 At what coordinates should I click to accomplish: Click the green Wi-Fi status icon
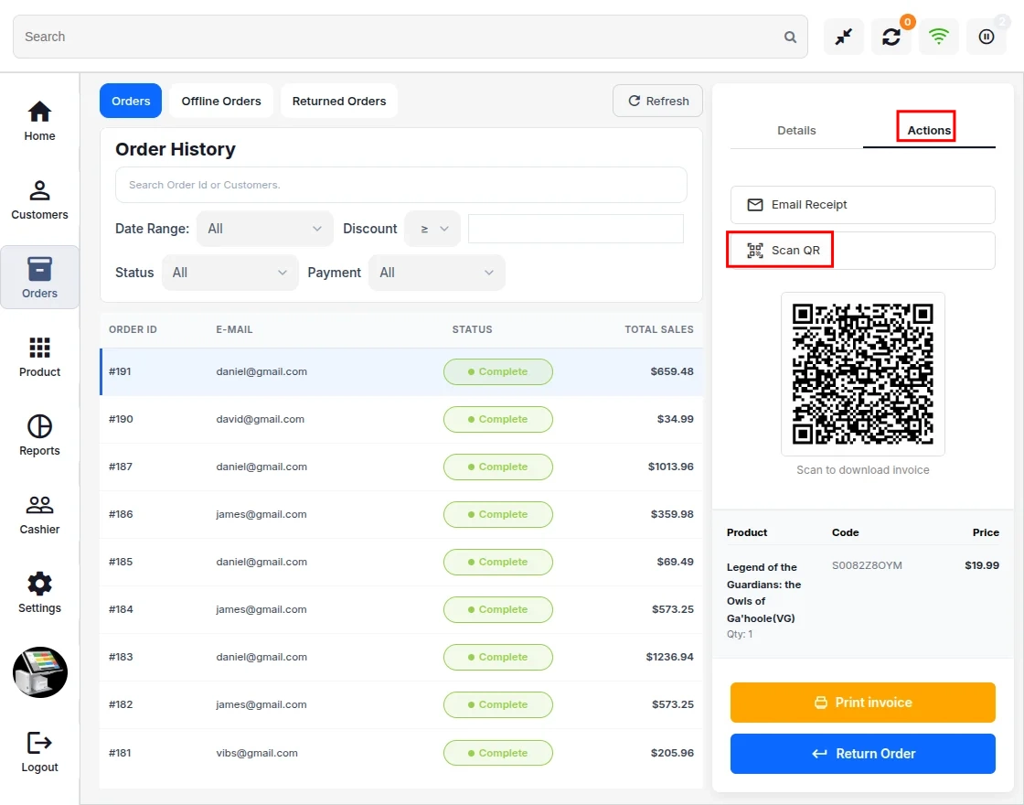click(938, 37)
